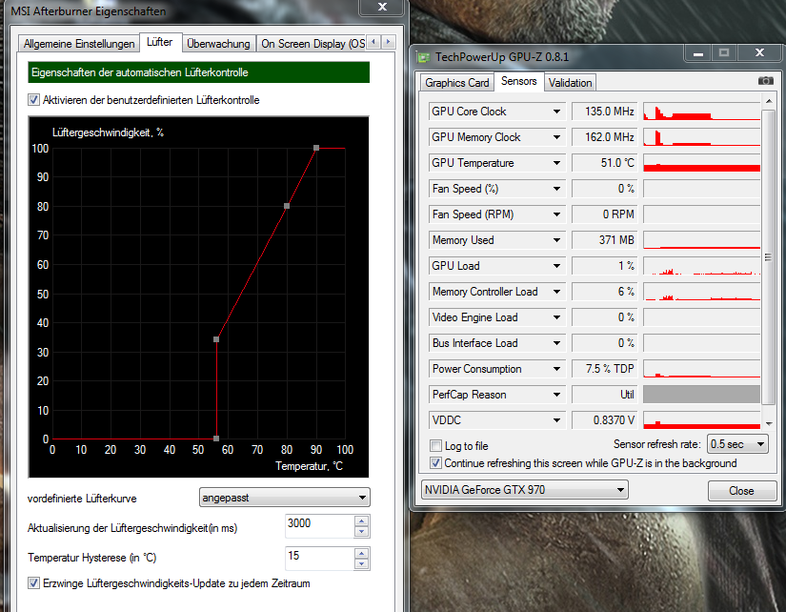Image resolution: width=786 pixels, height=612 pixels.
Task: Increase Temperatur Hysterese value stepper
Action: click(x=361, y=553)
